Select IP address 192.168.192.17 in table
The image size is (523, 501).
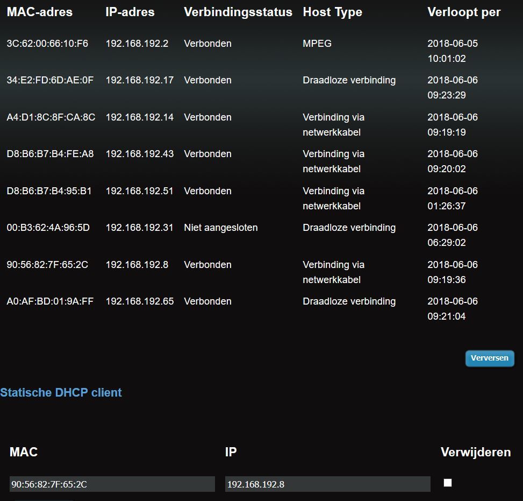pos(139,80)
